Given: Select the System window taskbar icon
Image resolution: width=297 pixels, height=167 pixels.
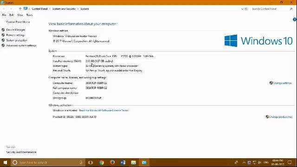Looking at the screenshot, I should pyautogui.click(x=144, y=162).
